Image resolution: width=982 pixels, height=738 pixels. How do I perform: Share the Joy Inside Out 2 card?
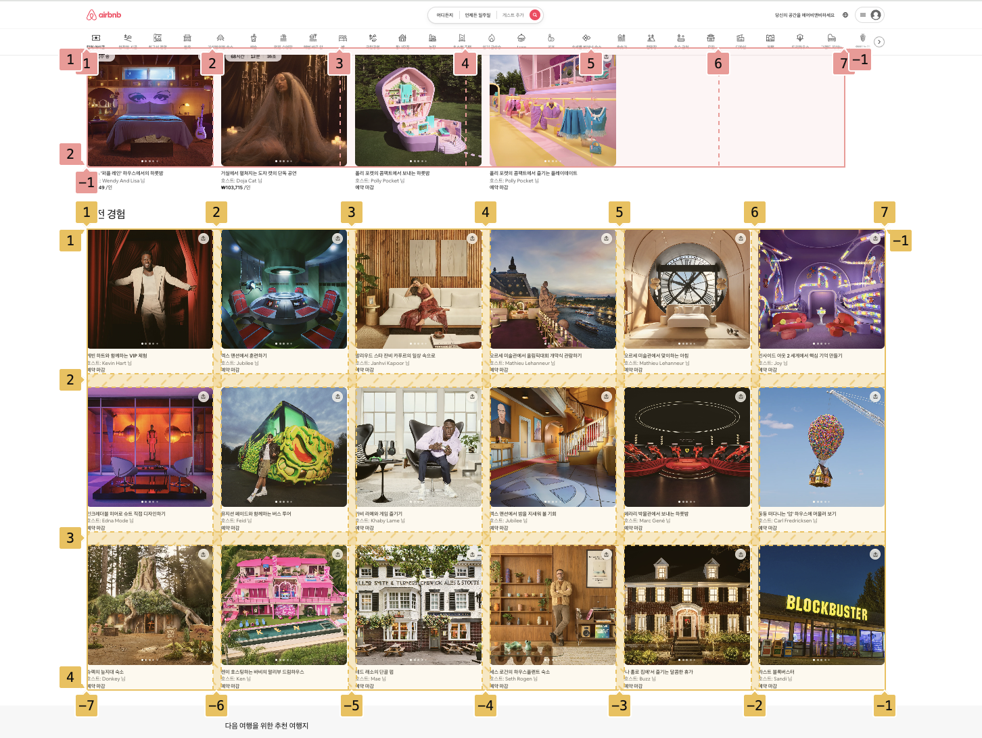[875, 239]
